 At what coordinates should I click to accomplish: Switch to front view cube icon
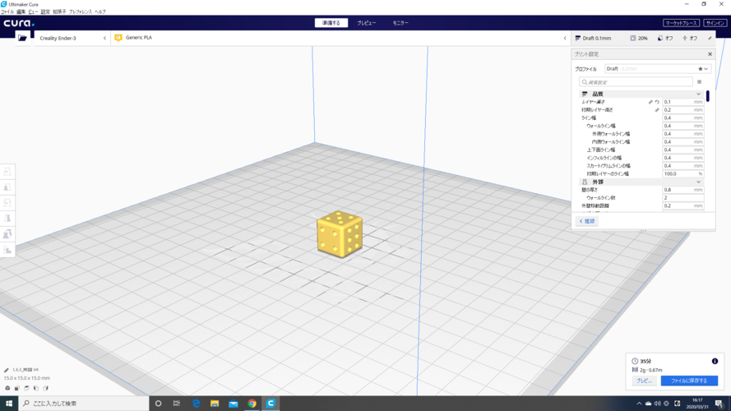click(16, 388)
